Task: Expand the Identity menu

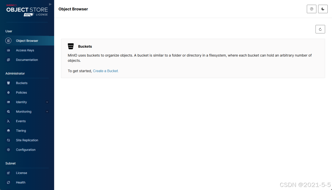Action: pyautogui.click(x=47, y=102)
